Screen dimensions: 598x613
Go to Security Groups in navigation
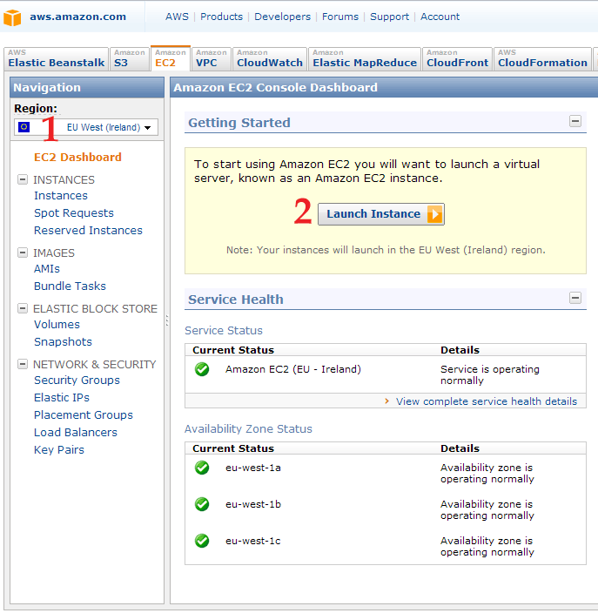pyautogui.click(x=77, y=381)
